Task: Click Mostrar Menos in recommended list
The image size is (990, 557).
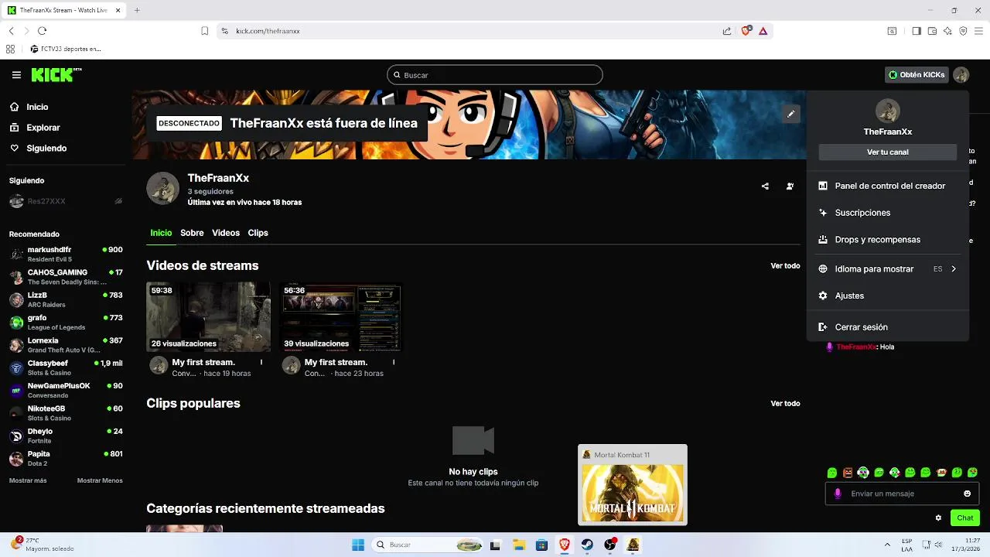Action: 100,480
